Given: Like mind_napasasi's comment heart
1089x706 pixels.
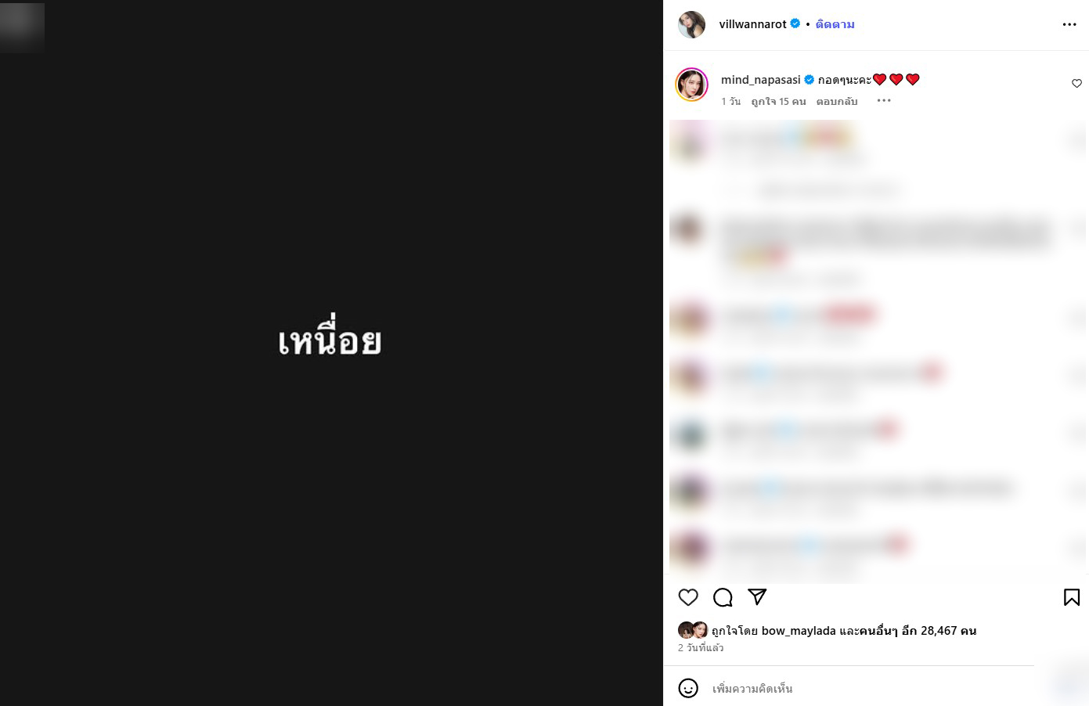Looking at the screenshot, I should click(1076, 84).
